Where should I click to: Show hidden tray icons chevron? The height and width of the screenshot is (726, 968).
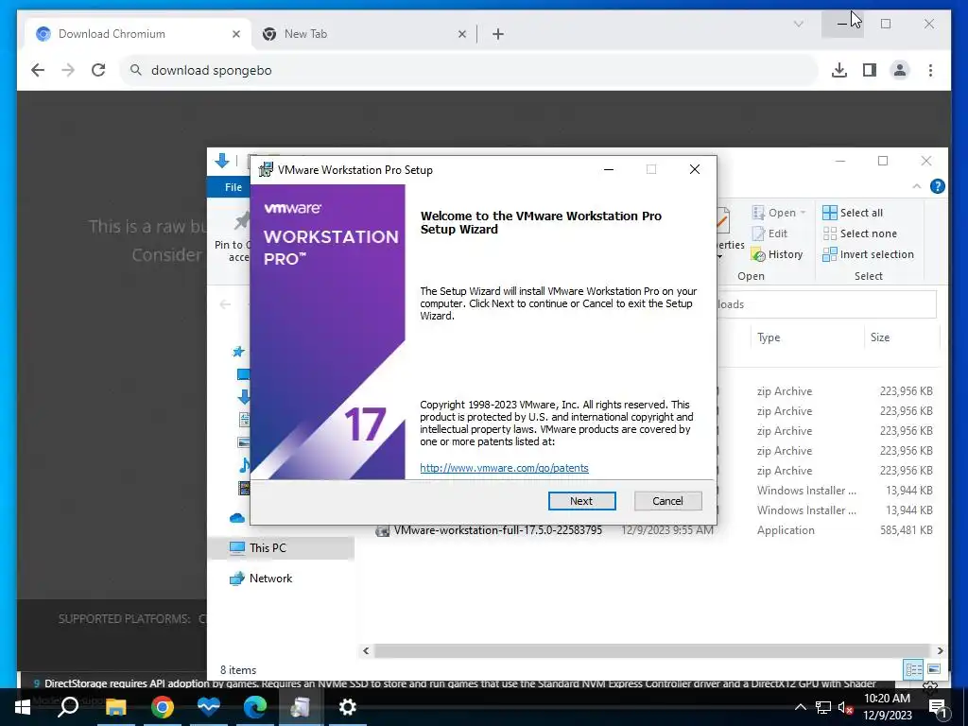(800, 707)
